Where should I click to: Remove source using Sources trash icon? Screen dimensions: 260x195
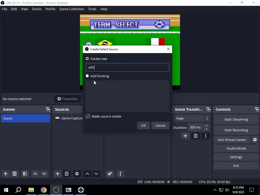pyautogui.click(x=67, y=174)
